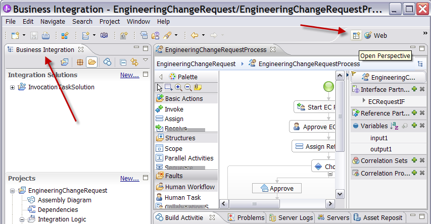The height and width of the screenshot is (224, 431).
Task: Click the Link with Editor arrows icon
Action: pyautogui.click(x=134, y=62)
